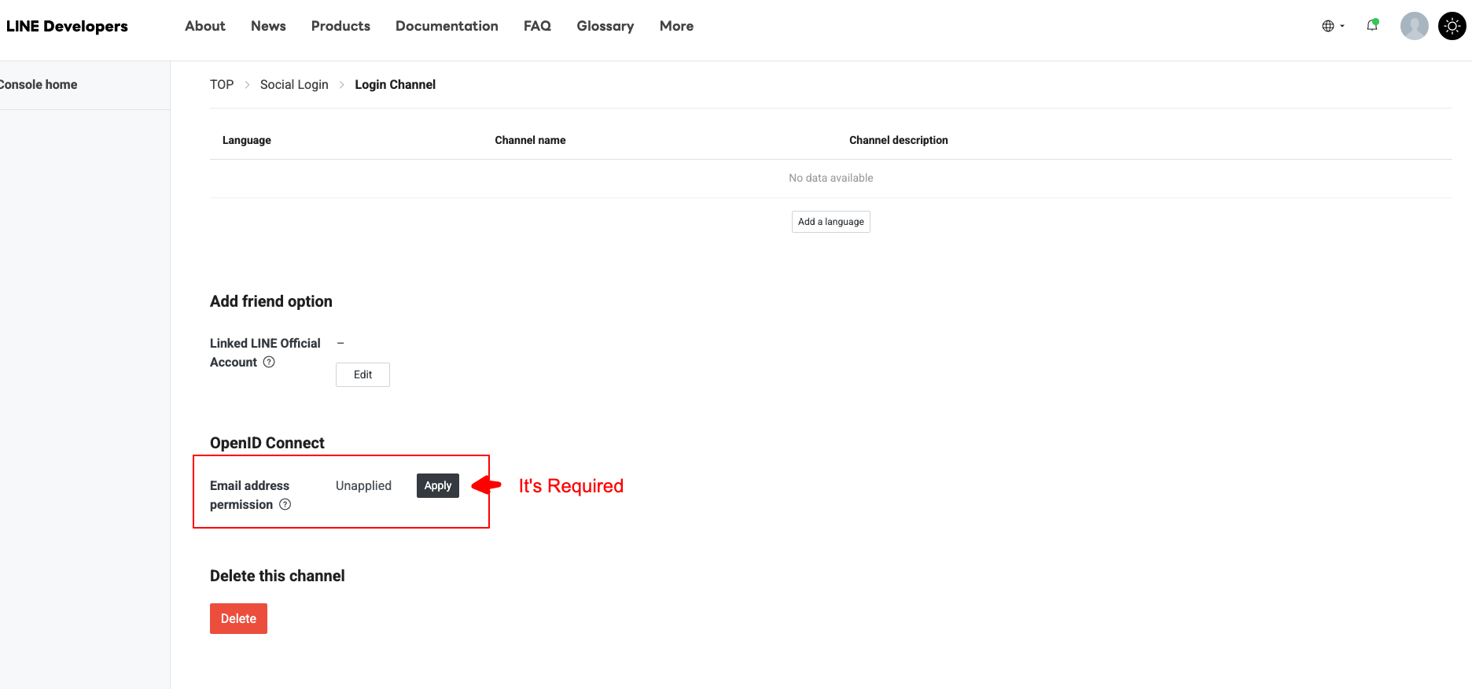This screenshot has width=1472, height=689.
Task: Click the Add a language button
Action: tap(830, 222)
